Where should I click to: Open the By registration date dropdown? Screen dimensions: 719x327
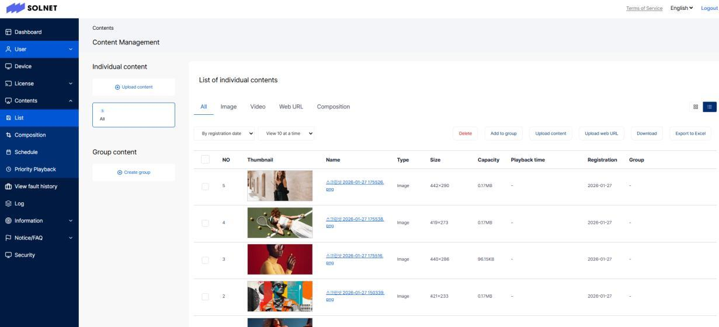click(225, 133)
